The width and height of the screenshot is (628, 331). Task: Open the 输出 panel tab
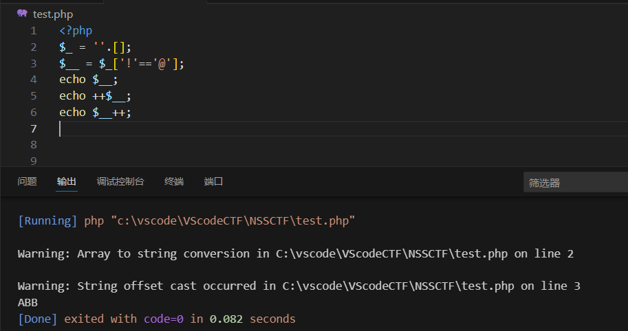click(67, 181)
